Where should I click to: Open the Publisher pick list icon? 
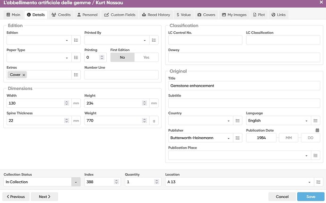[x=238, y=138]
